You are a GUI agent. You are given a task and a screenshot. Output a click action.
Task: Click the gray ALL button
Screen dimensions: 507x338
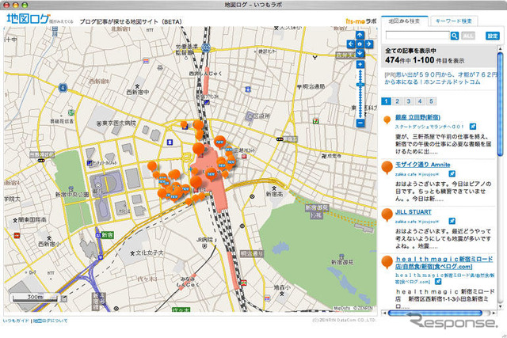(468, 36)
